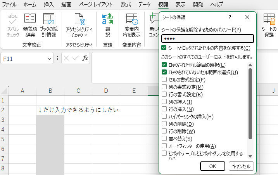Close the シートの保護 dialog
This screenshot has height=175, width=278.
tap(247, 17)
